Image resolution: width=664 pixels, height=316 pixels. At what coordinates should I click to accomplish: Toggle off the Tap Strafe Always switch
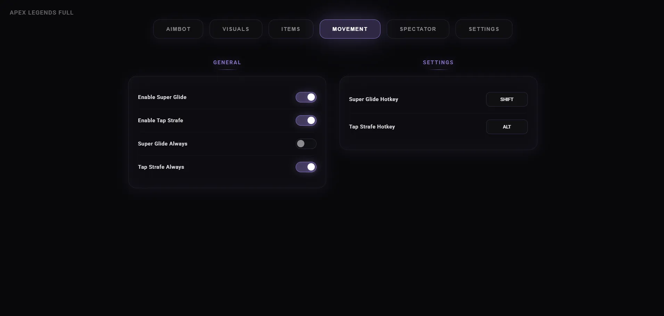306,167
